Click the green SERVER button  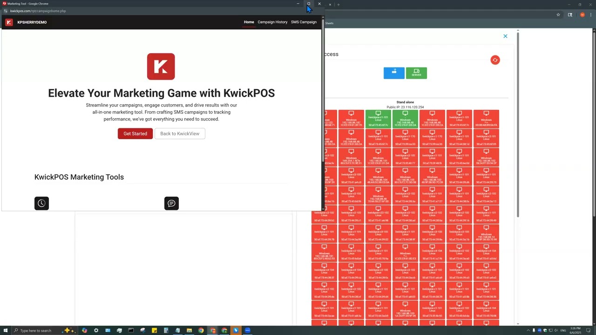(416, 73)
